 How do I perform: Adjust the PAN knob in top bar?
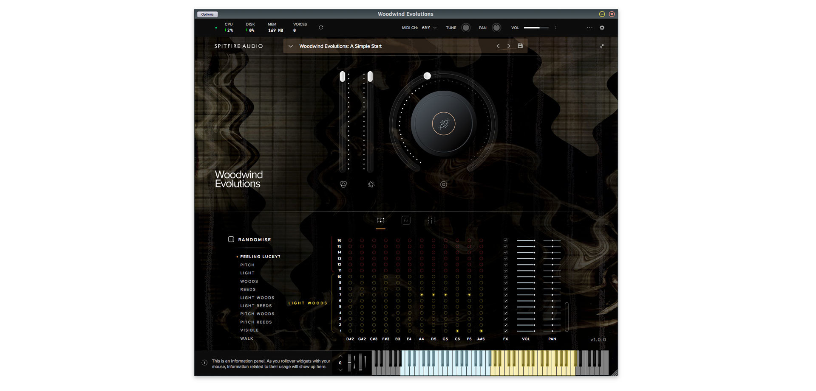(496, 28)
